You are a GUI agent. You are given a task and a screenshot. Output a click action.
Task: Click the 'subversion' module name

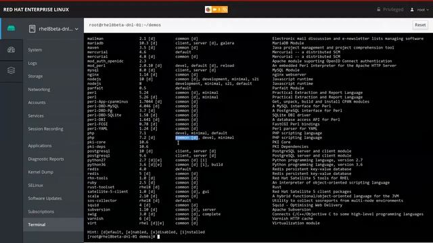[99, 210]
